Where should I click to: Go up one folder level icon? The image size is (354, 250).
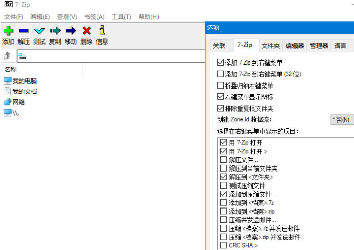tap(7, 56)
